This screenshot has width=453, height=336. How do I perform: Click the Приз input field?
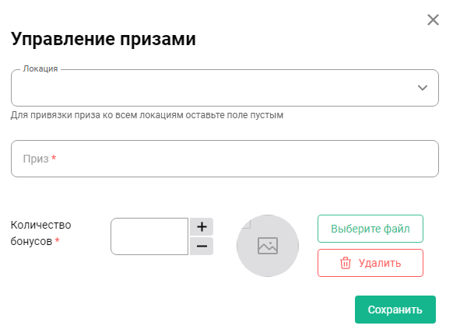pyautogui.click(x=225, y=159)
